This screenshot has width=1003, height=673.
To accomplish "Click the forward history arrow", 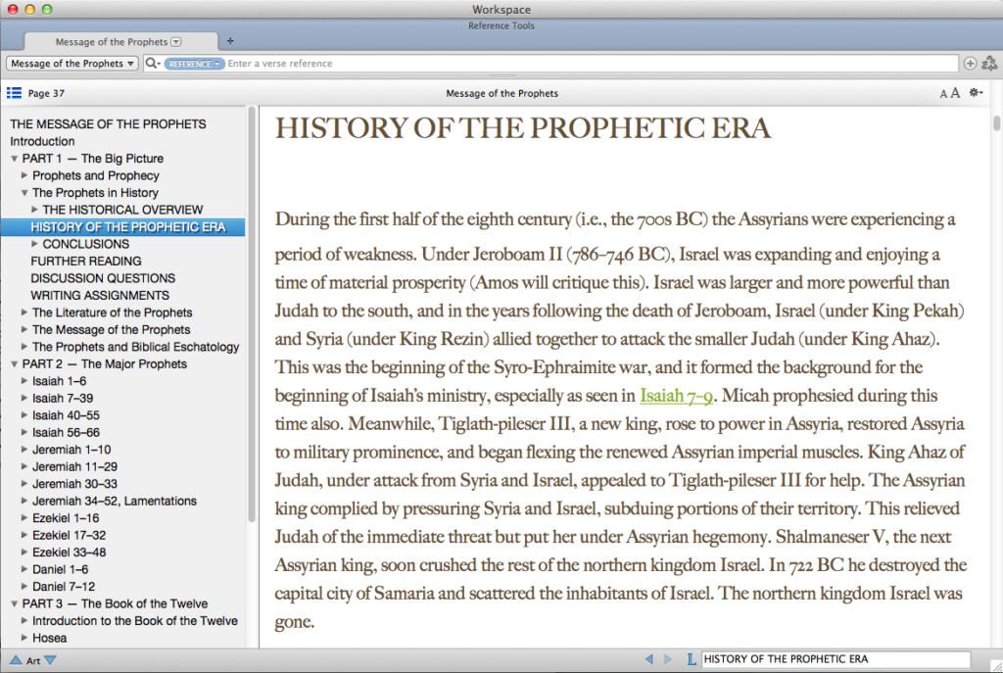I will coord(668,659).
